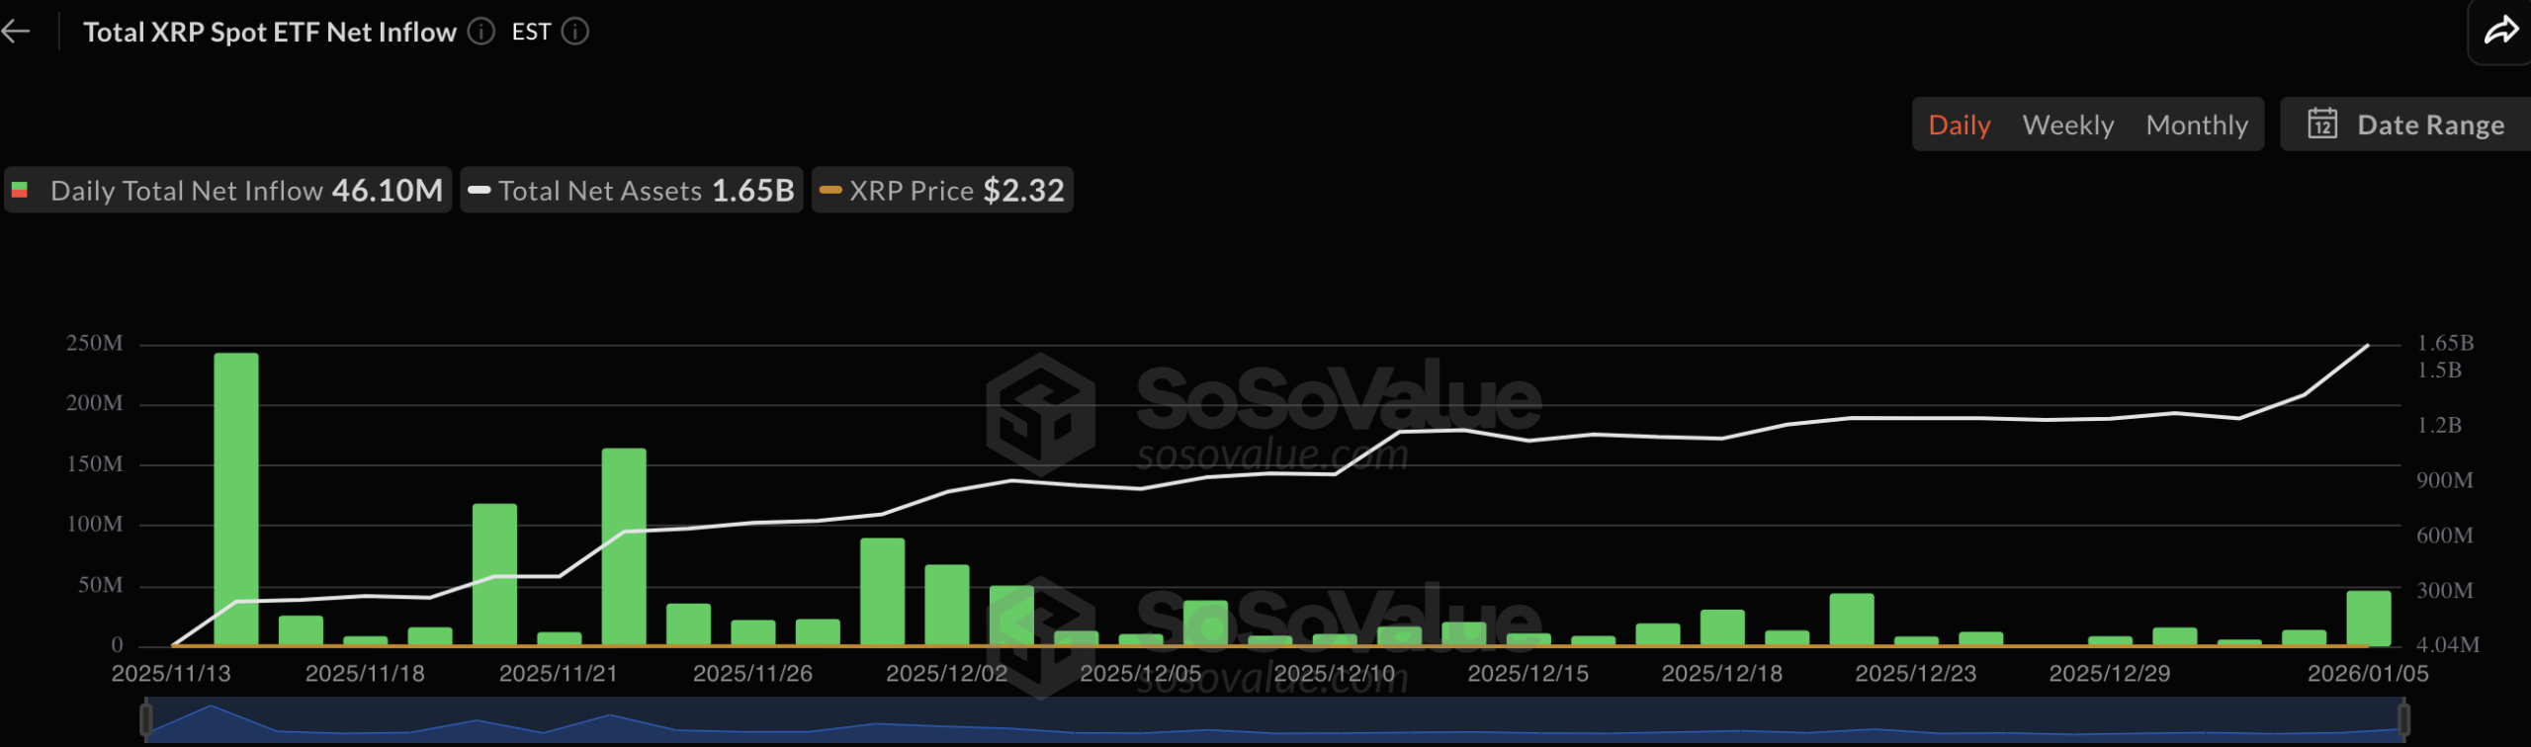Click the 2026/01/05 x-axis date label
Screen dimensions: 2531x747
[2368, 673]
